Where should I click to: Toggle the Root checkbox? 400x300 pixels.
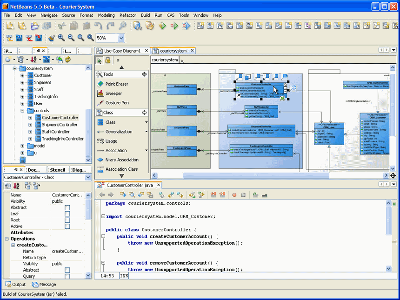coord(67,220)
